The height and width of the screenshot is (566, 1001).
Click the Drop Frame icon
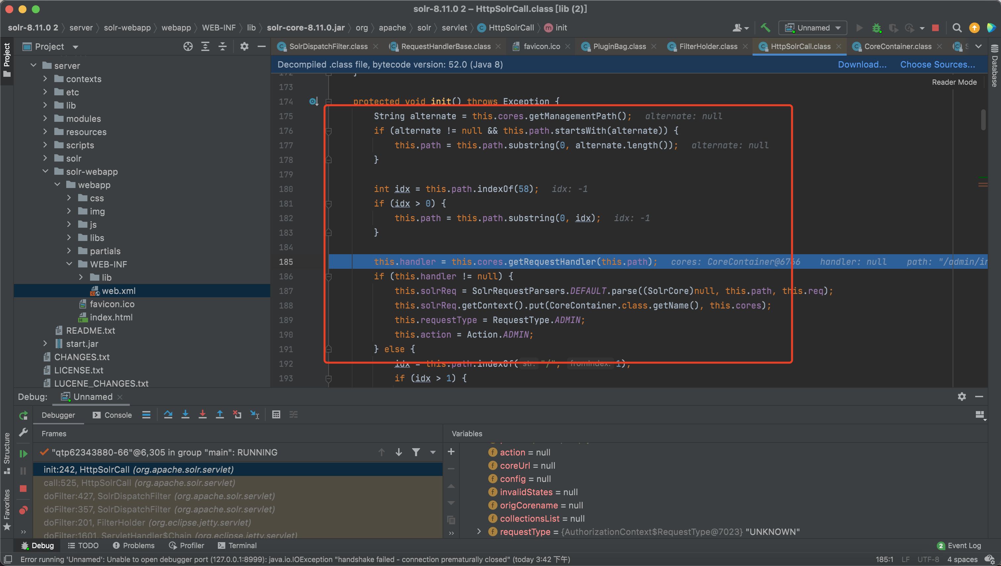237,415
